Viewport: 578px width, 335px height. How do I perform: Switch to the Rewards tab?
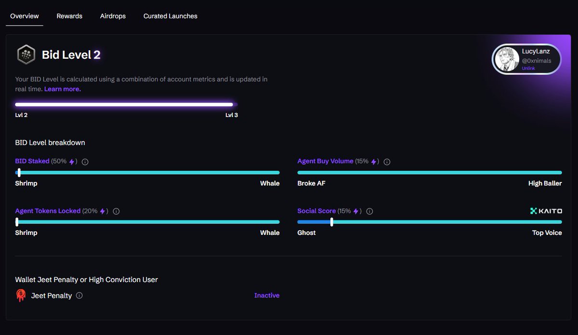pyautogui.click(x=69, y=16)
